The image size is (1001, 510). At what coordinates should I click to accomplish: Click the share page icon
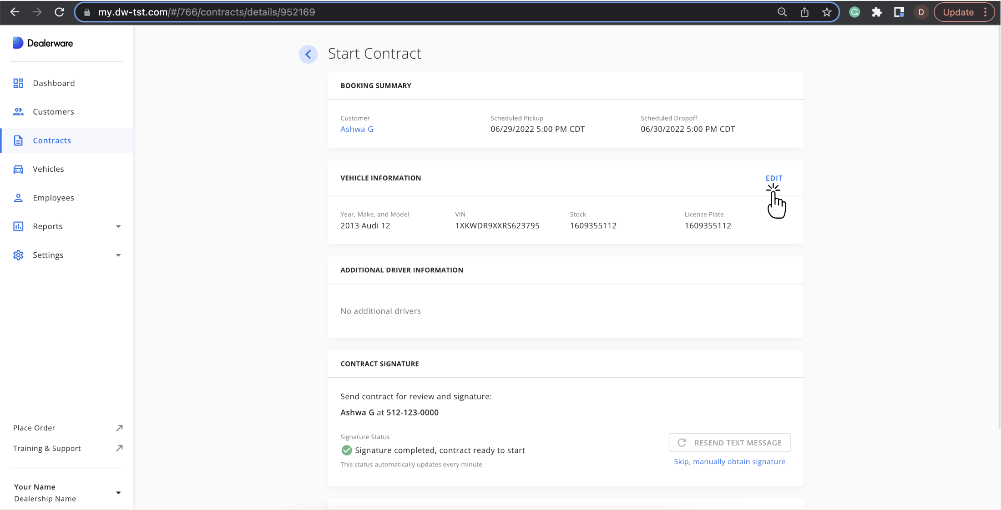point(804,12)
